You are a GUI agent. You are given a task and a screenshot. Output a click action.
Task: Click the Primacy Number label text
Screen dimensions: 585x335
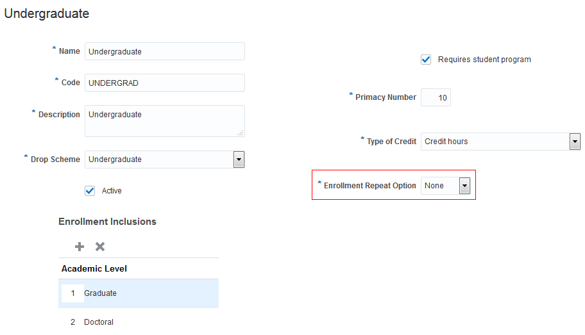point(386,97)
